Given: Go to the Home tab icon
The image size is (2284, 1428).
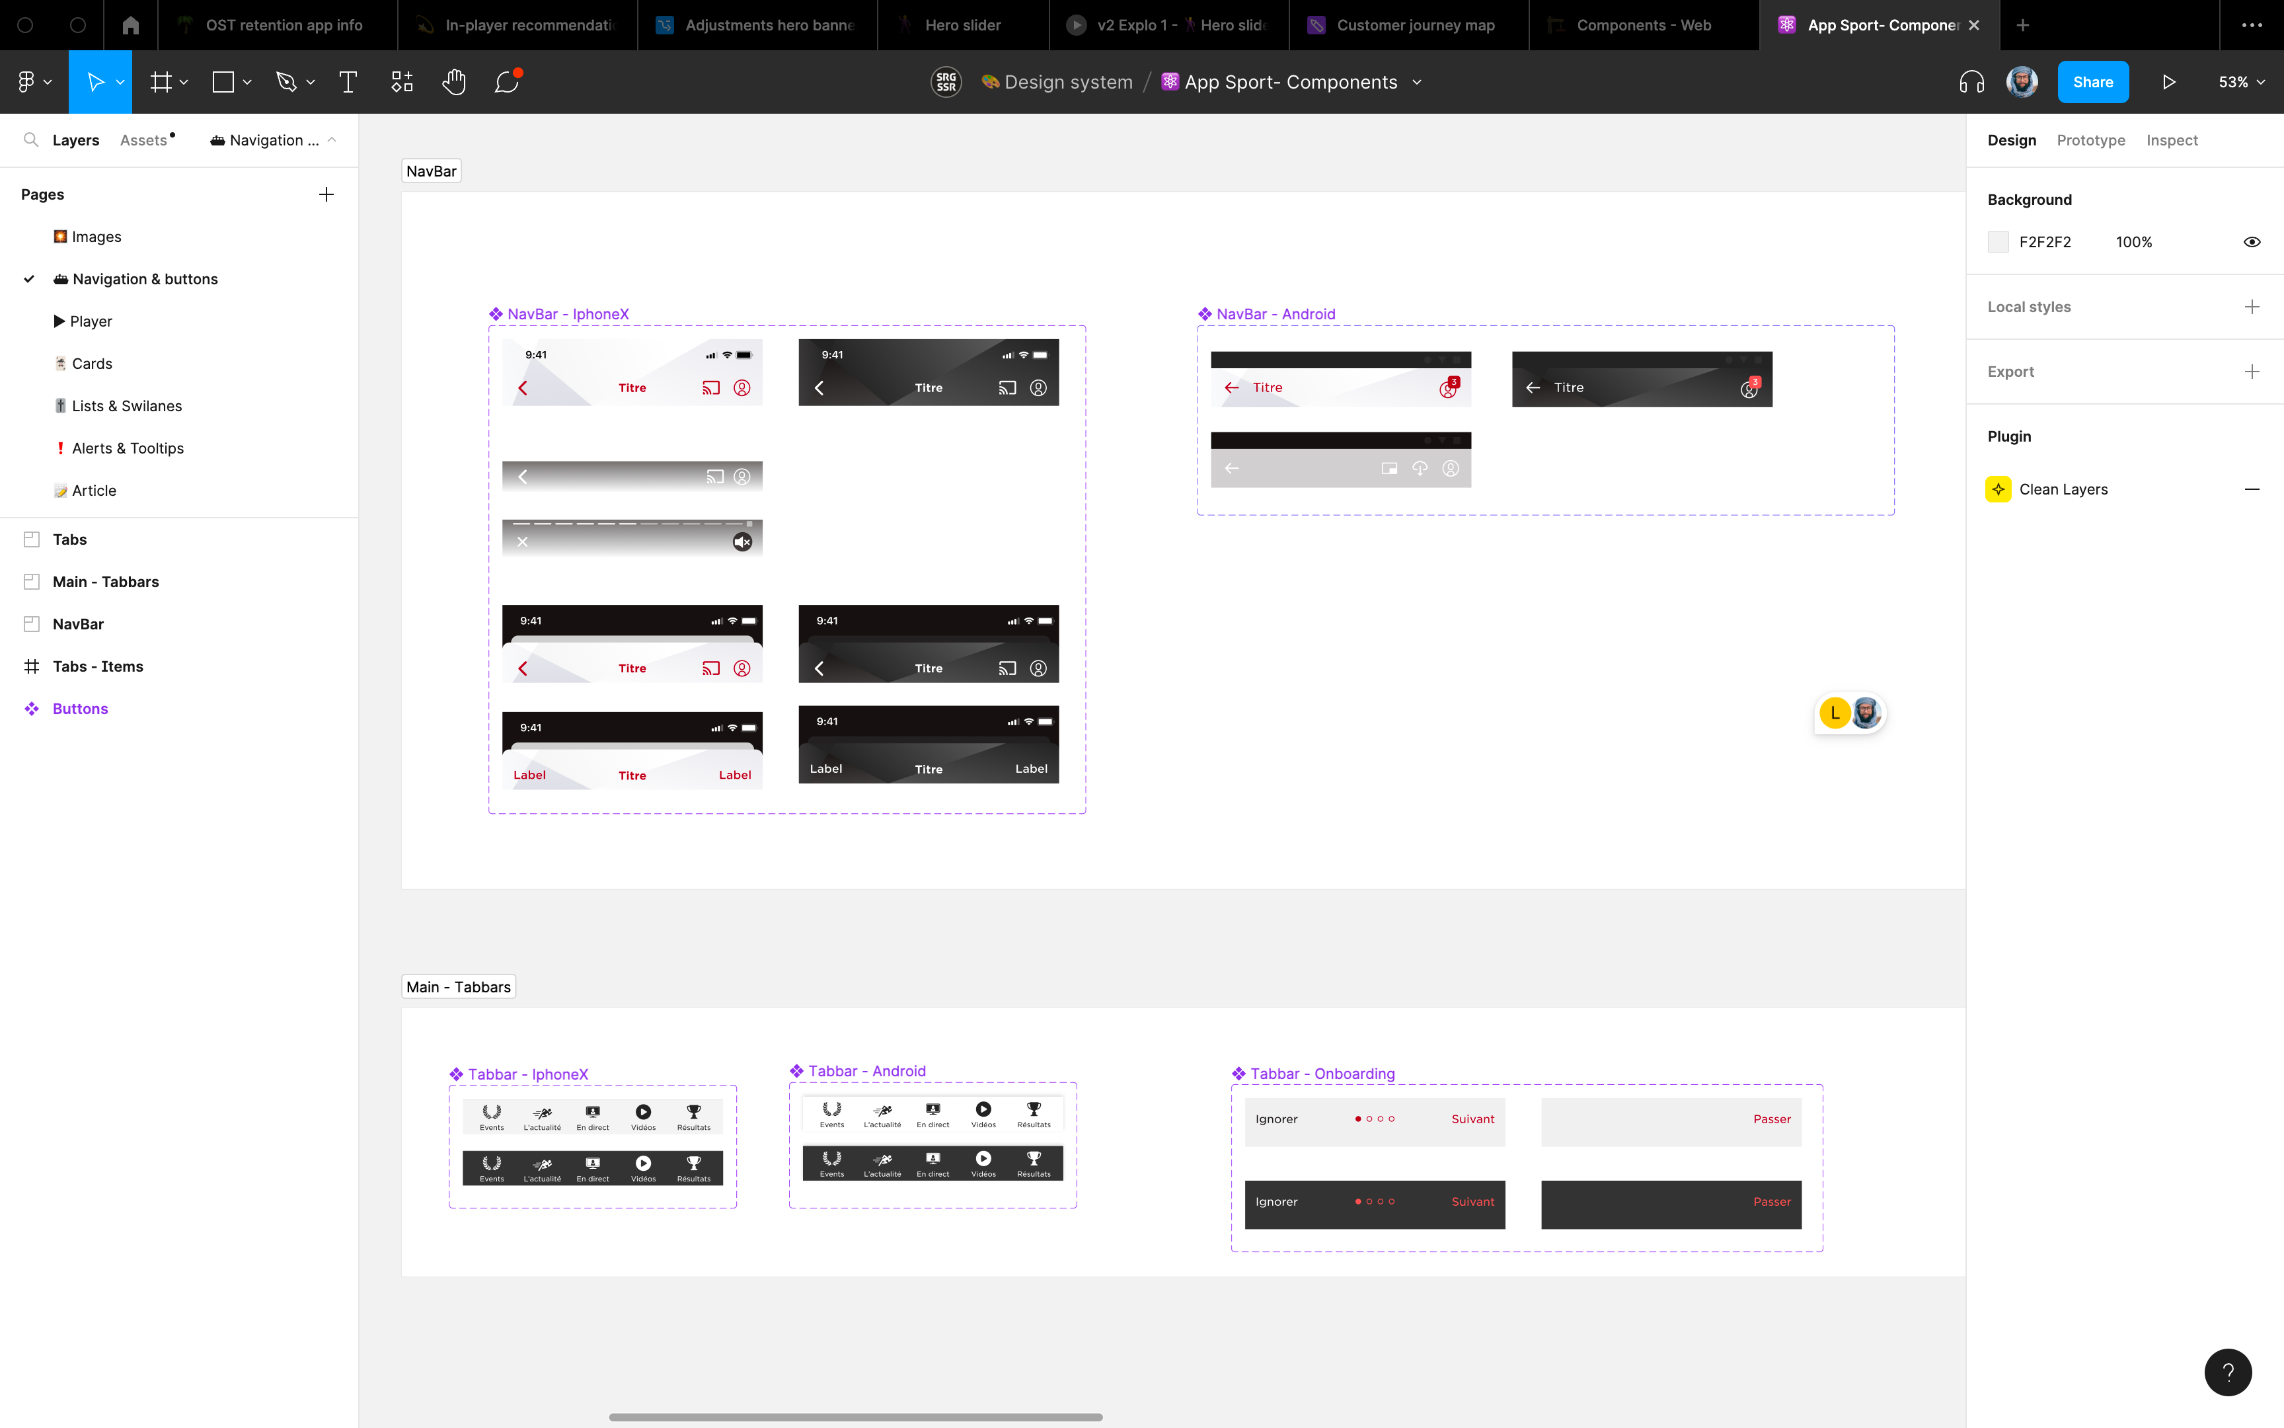Looking at the screenshot, I should coord(130,26).
